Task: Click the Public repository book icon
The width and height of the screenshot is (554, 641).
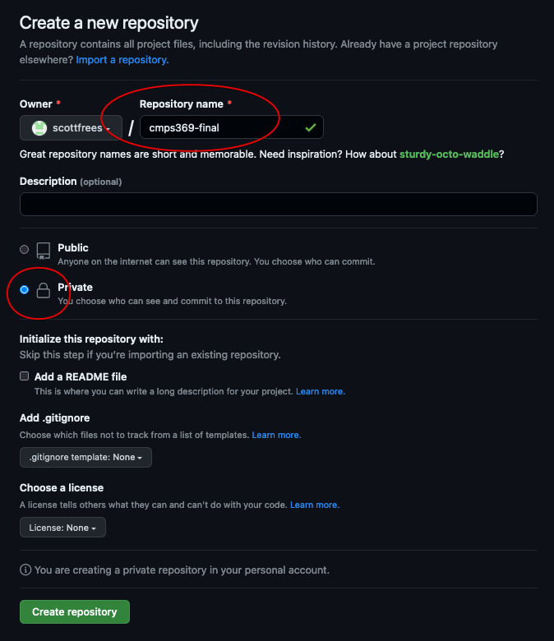Action: 44,251
